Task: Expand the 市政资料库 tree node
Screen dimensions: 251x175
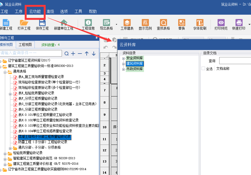Action: point(124,69)
